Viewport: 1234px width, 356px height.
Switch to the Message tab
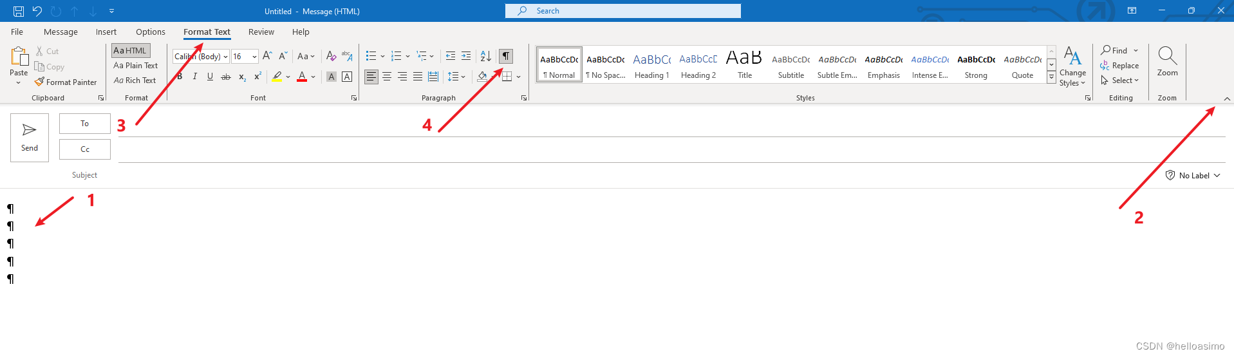(61, 32)
